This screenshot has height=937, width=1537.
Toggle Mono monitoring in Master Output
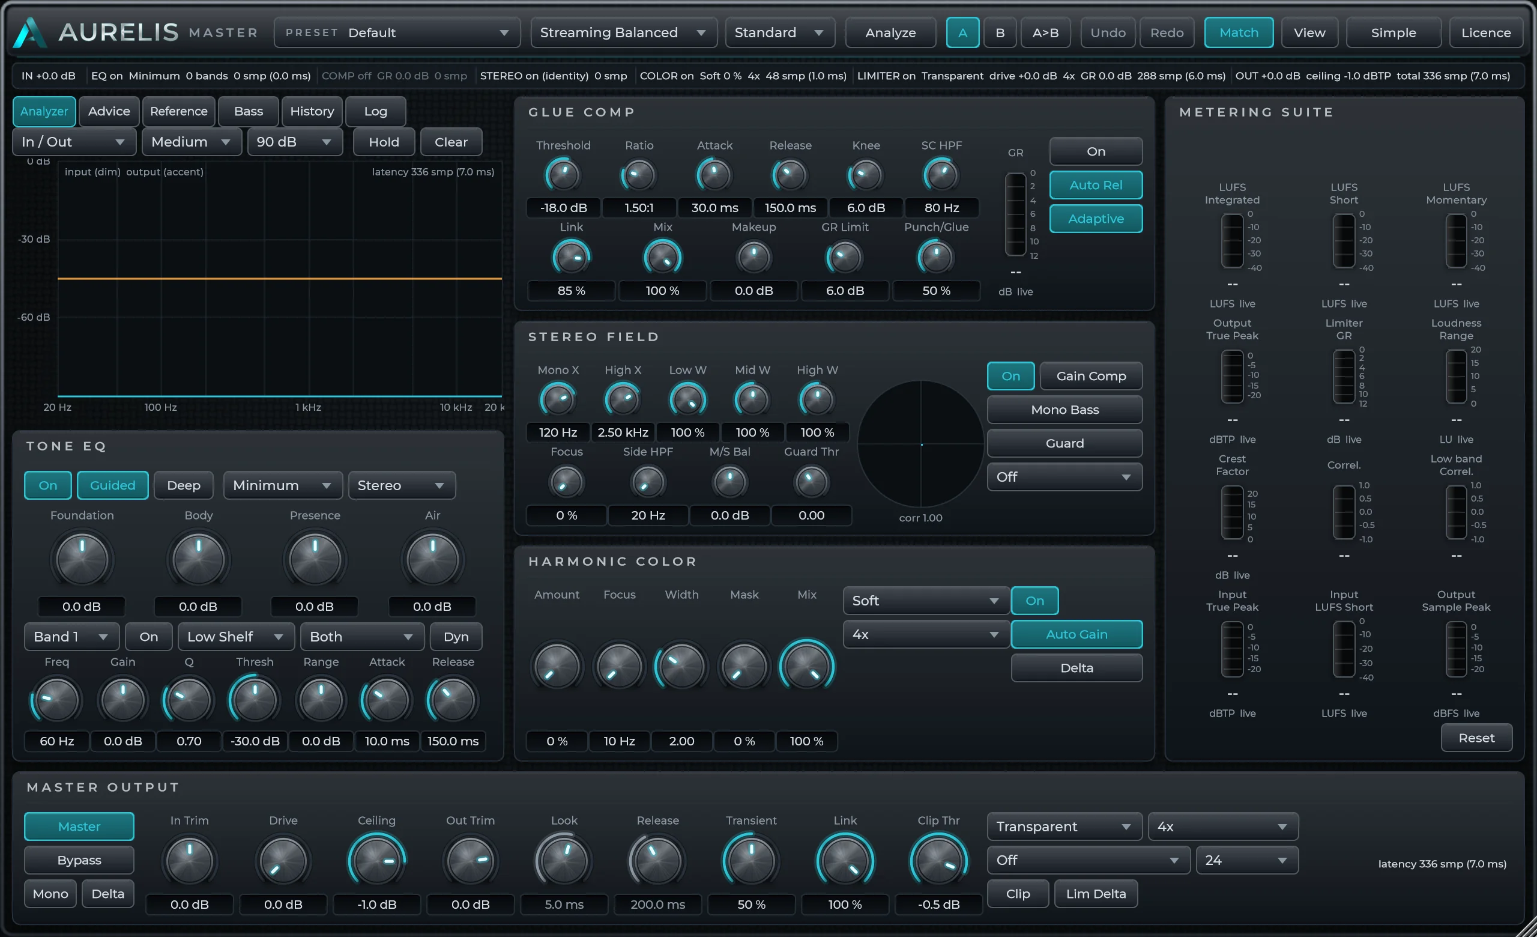pos(50,893)
